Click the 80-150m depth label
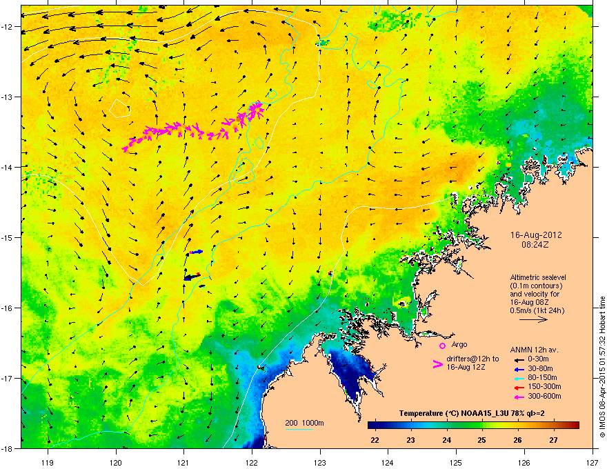607x469 pixels. pos(542,378)
